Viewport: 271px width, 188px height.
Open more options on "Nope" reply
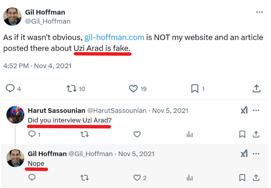click(x=256, y=154)
